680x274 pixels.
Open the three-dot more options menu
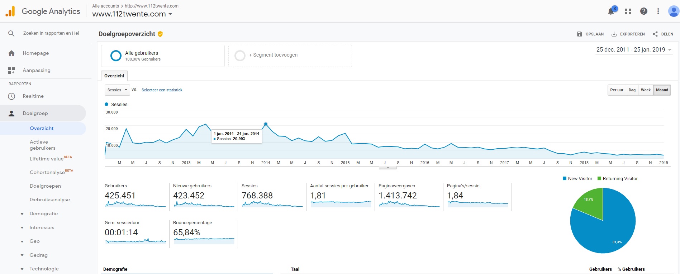point(658,11)
